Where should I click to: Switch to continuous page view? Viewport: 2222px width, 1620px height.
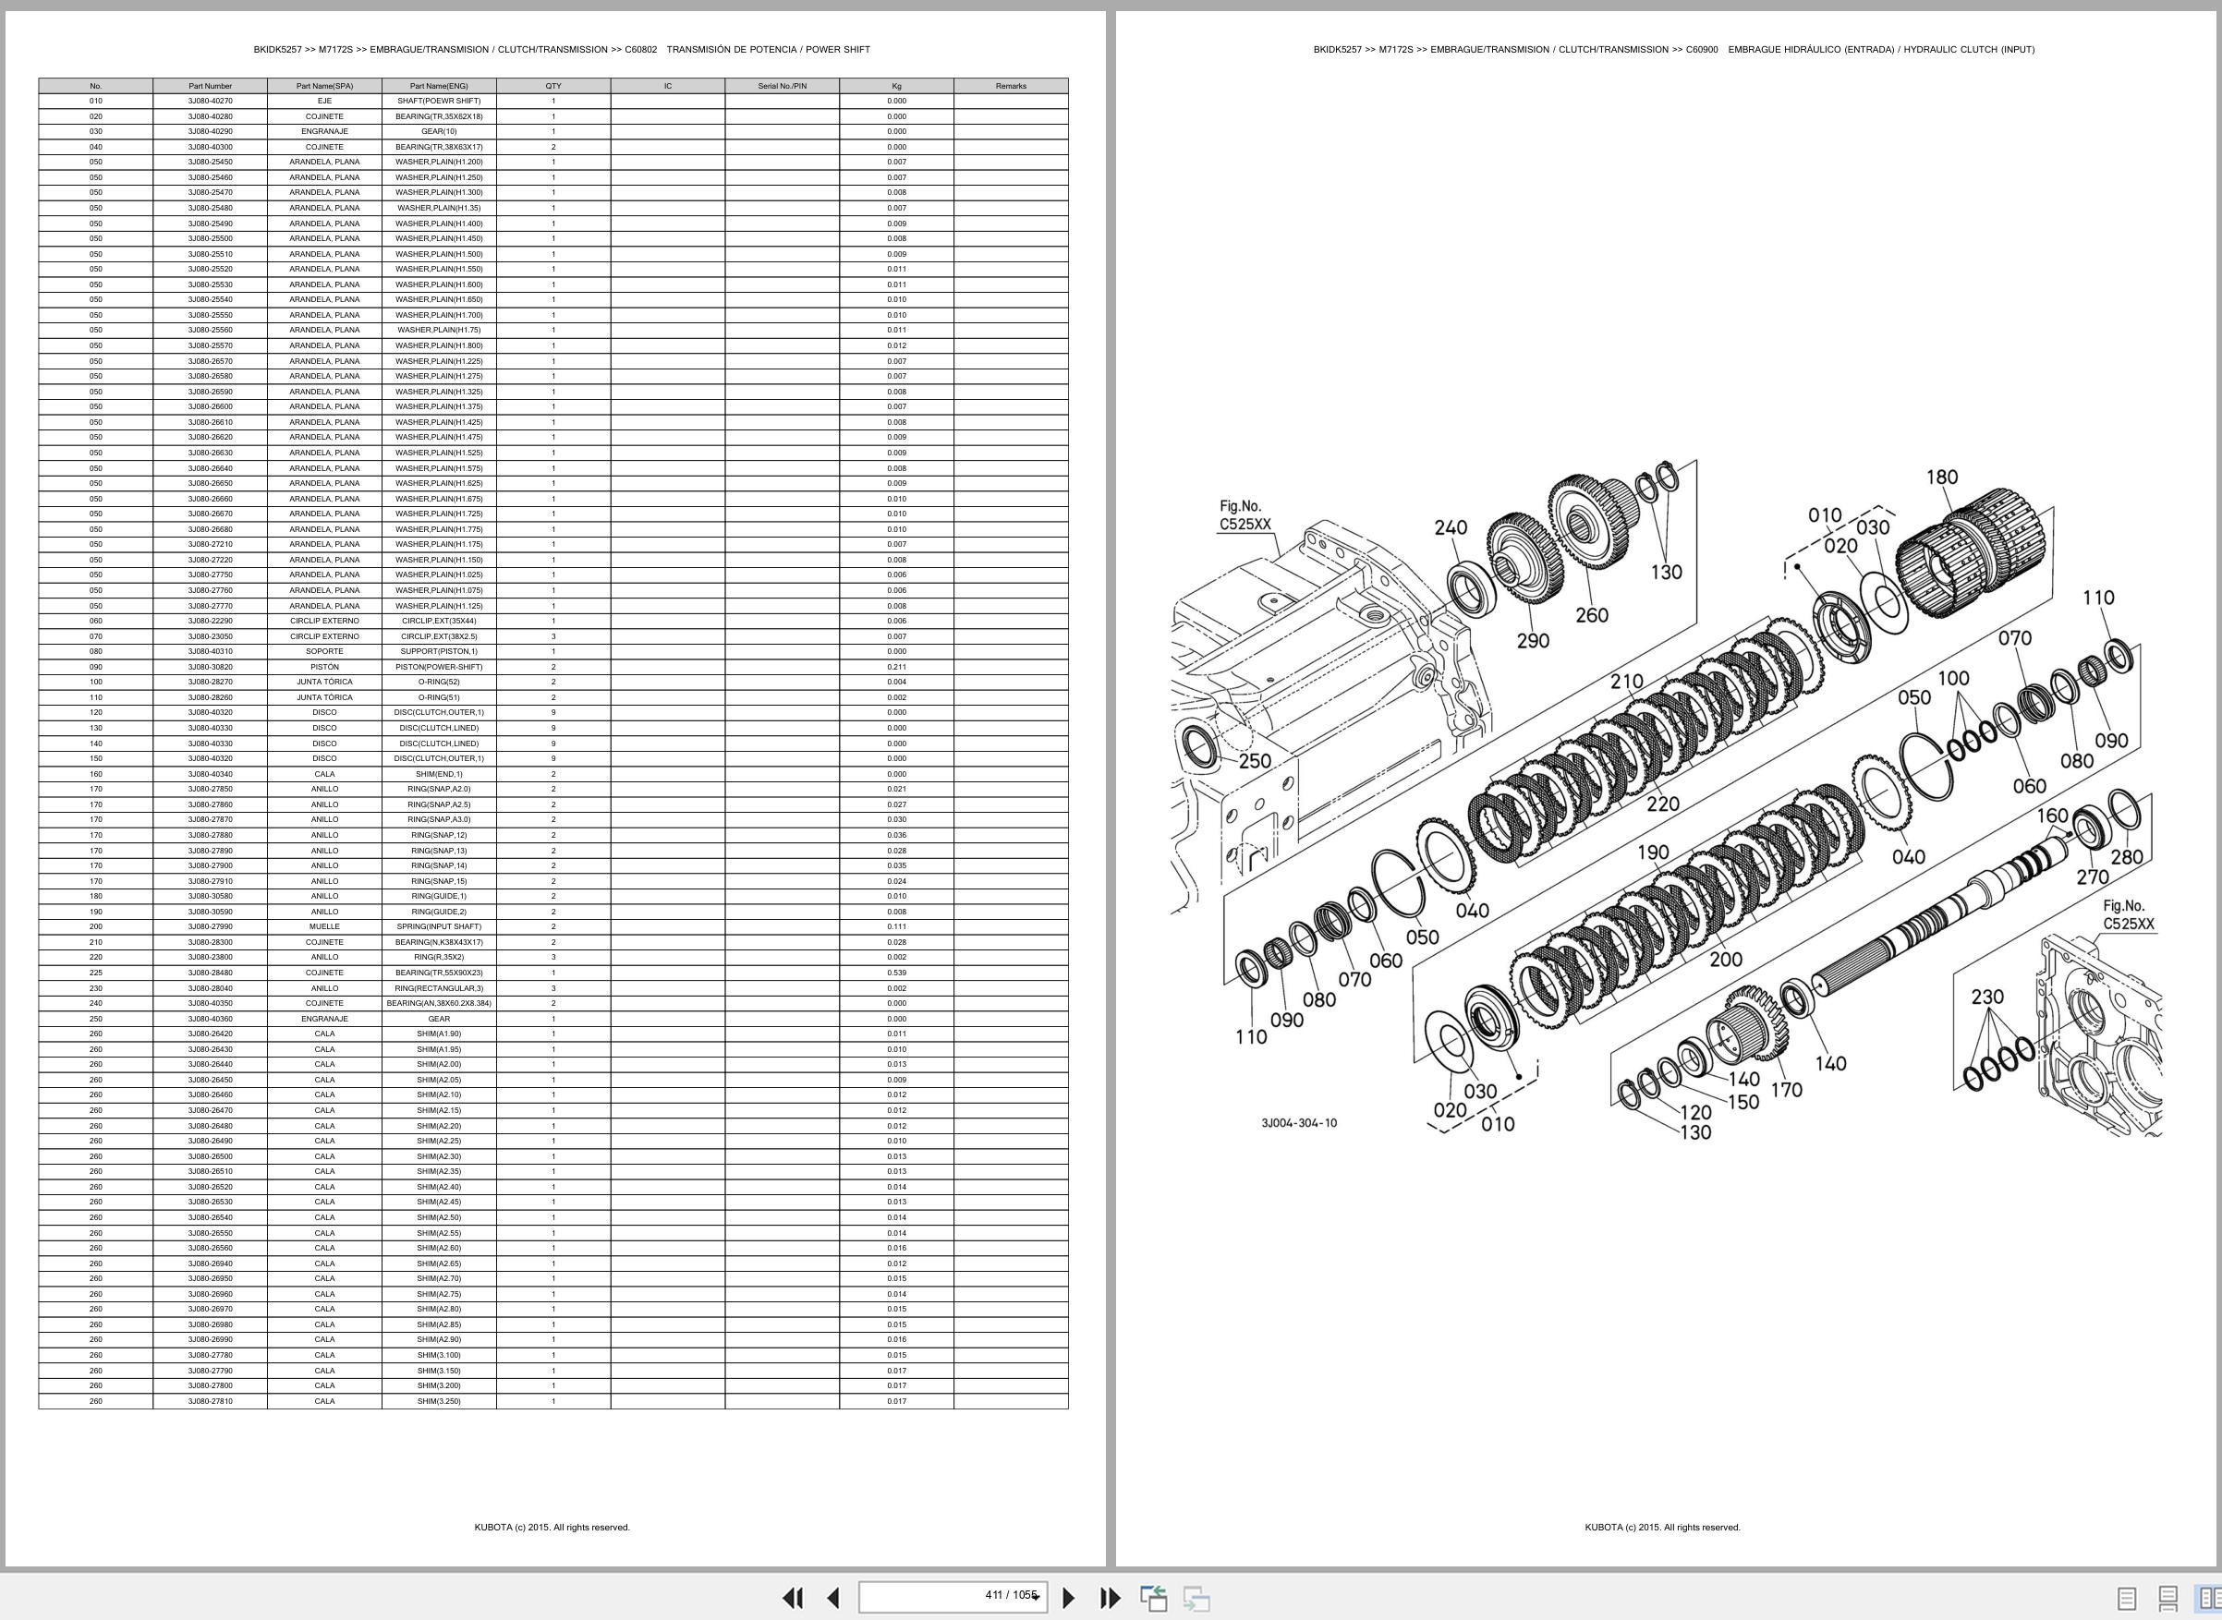pos(2168,1599)
